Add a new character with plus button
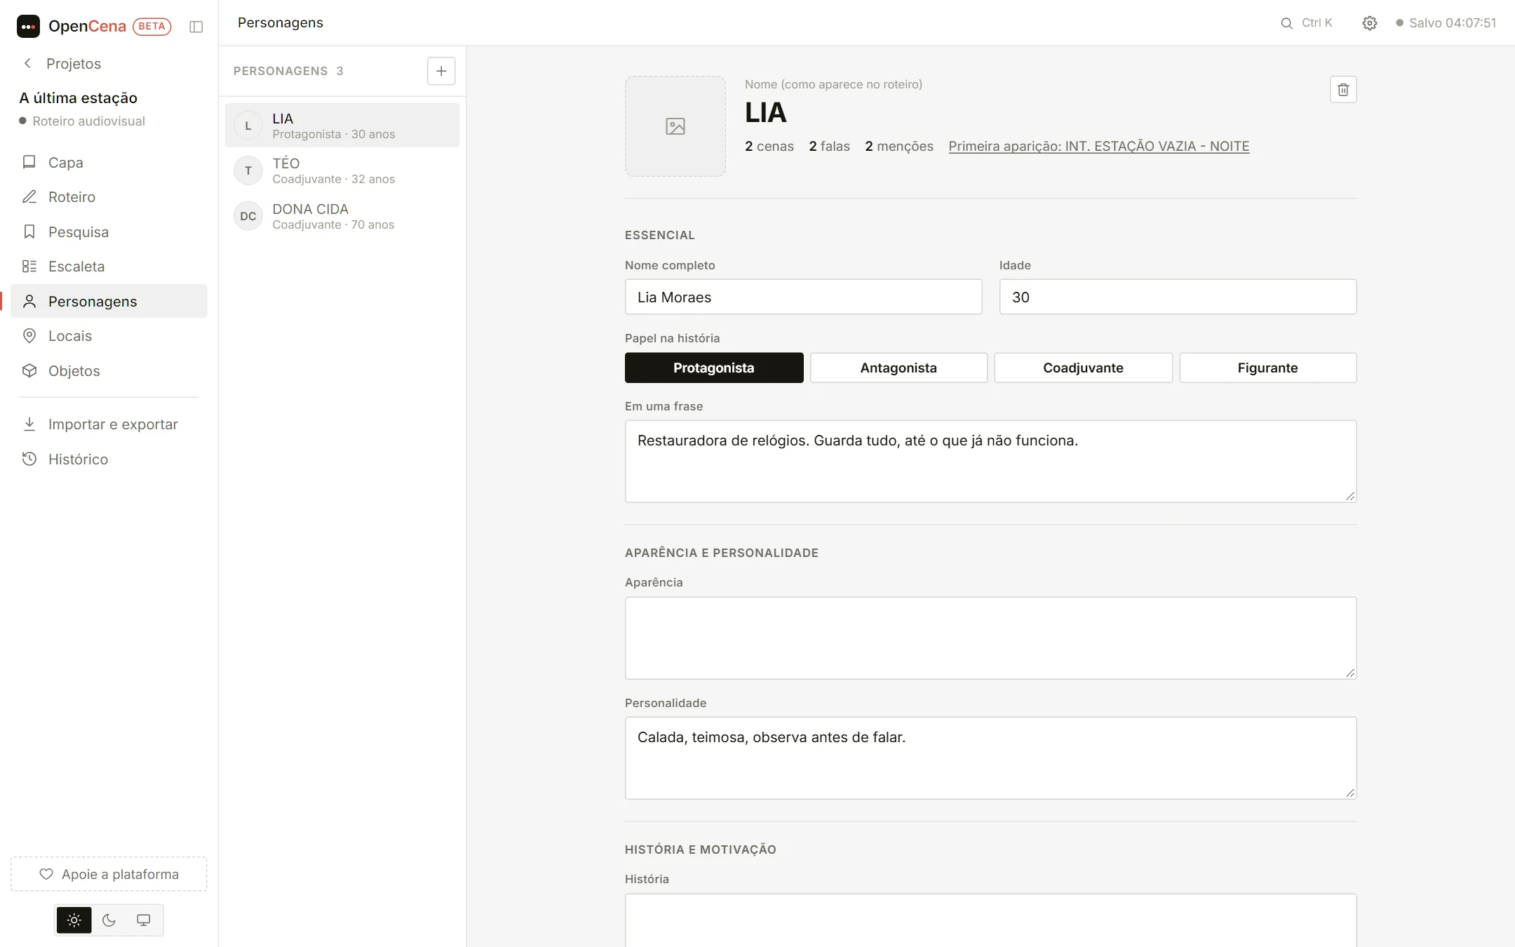1515x947 pixels. coord(441,71)
